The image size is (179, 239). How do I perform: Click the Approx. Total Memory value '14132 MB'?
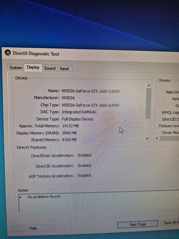71,126
